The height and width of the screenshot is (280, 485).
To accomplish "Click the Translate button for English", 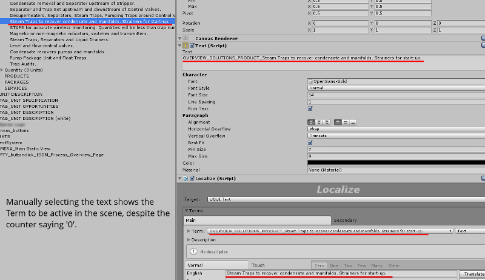I will click(471, 274).
